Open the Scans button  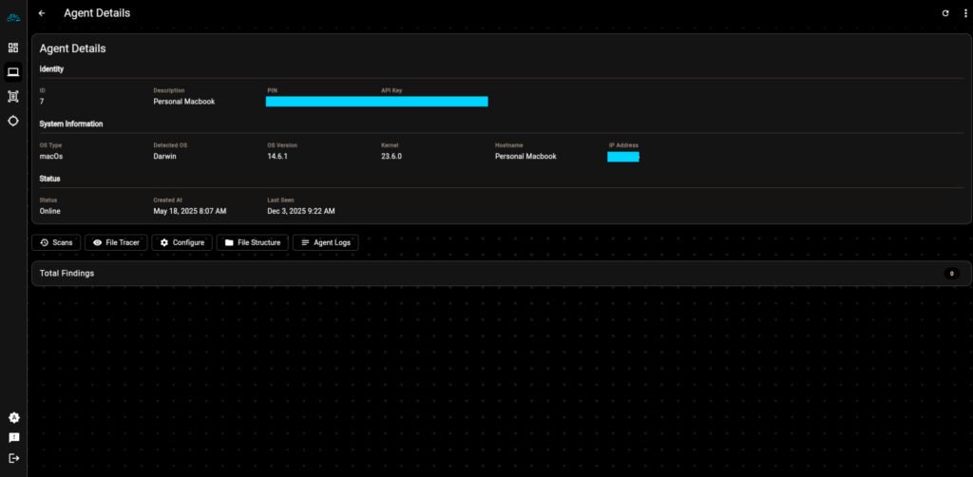(x=56, y=242)
